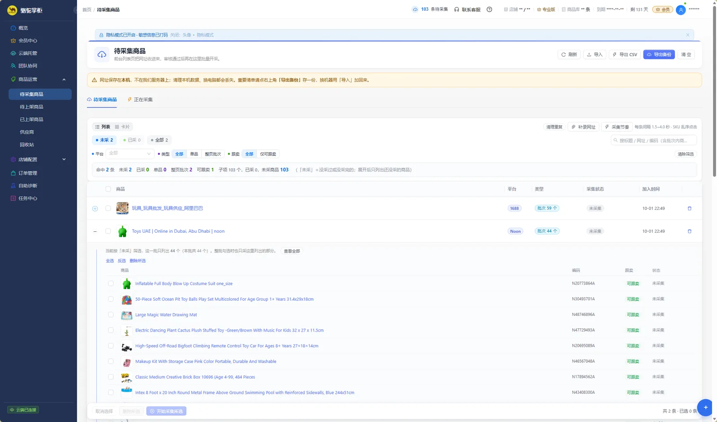Select Inflatable Full Body Costume checkbox
The width and height of the screenshot is (717, 422).
[x=111, y=283]
